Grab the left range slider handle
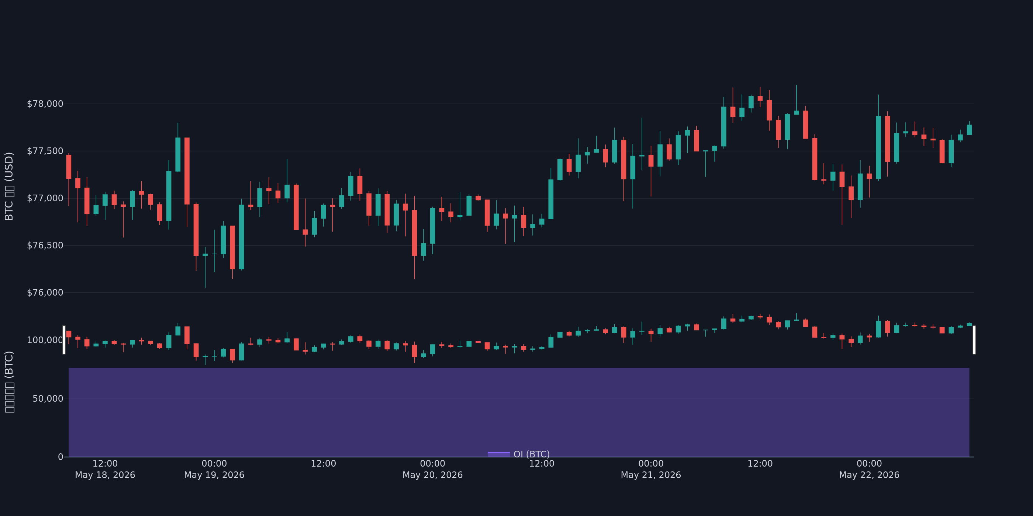 (64, 340)
